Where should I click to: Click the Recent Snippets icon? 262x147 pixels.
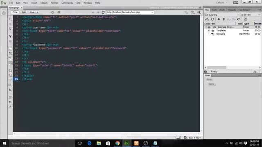(10, 85)
